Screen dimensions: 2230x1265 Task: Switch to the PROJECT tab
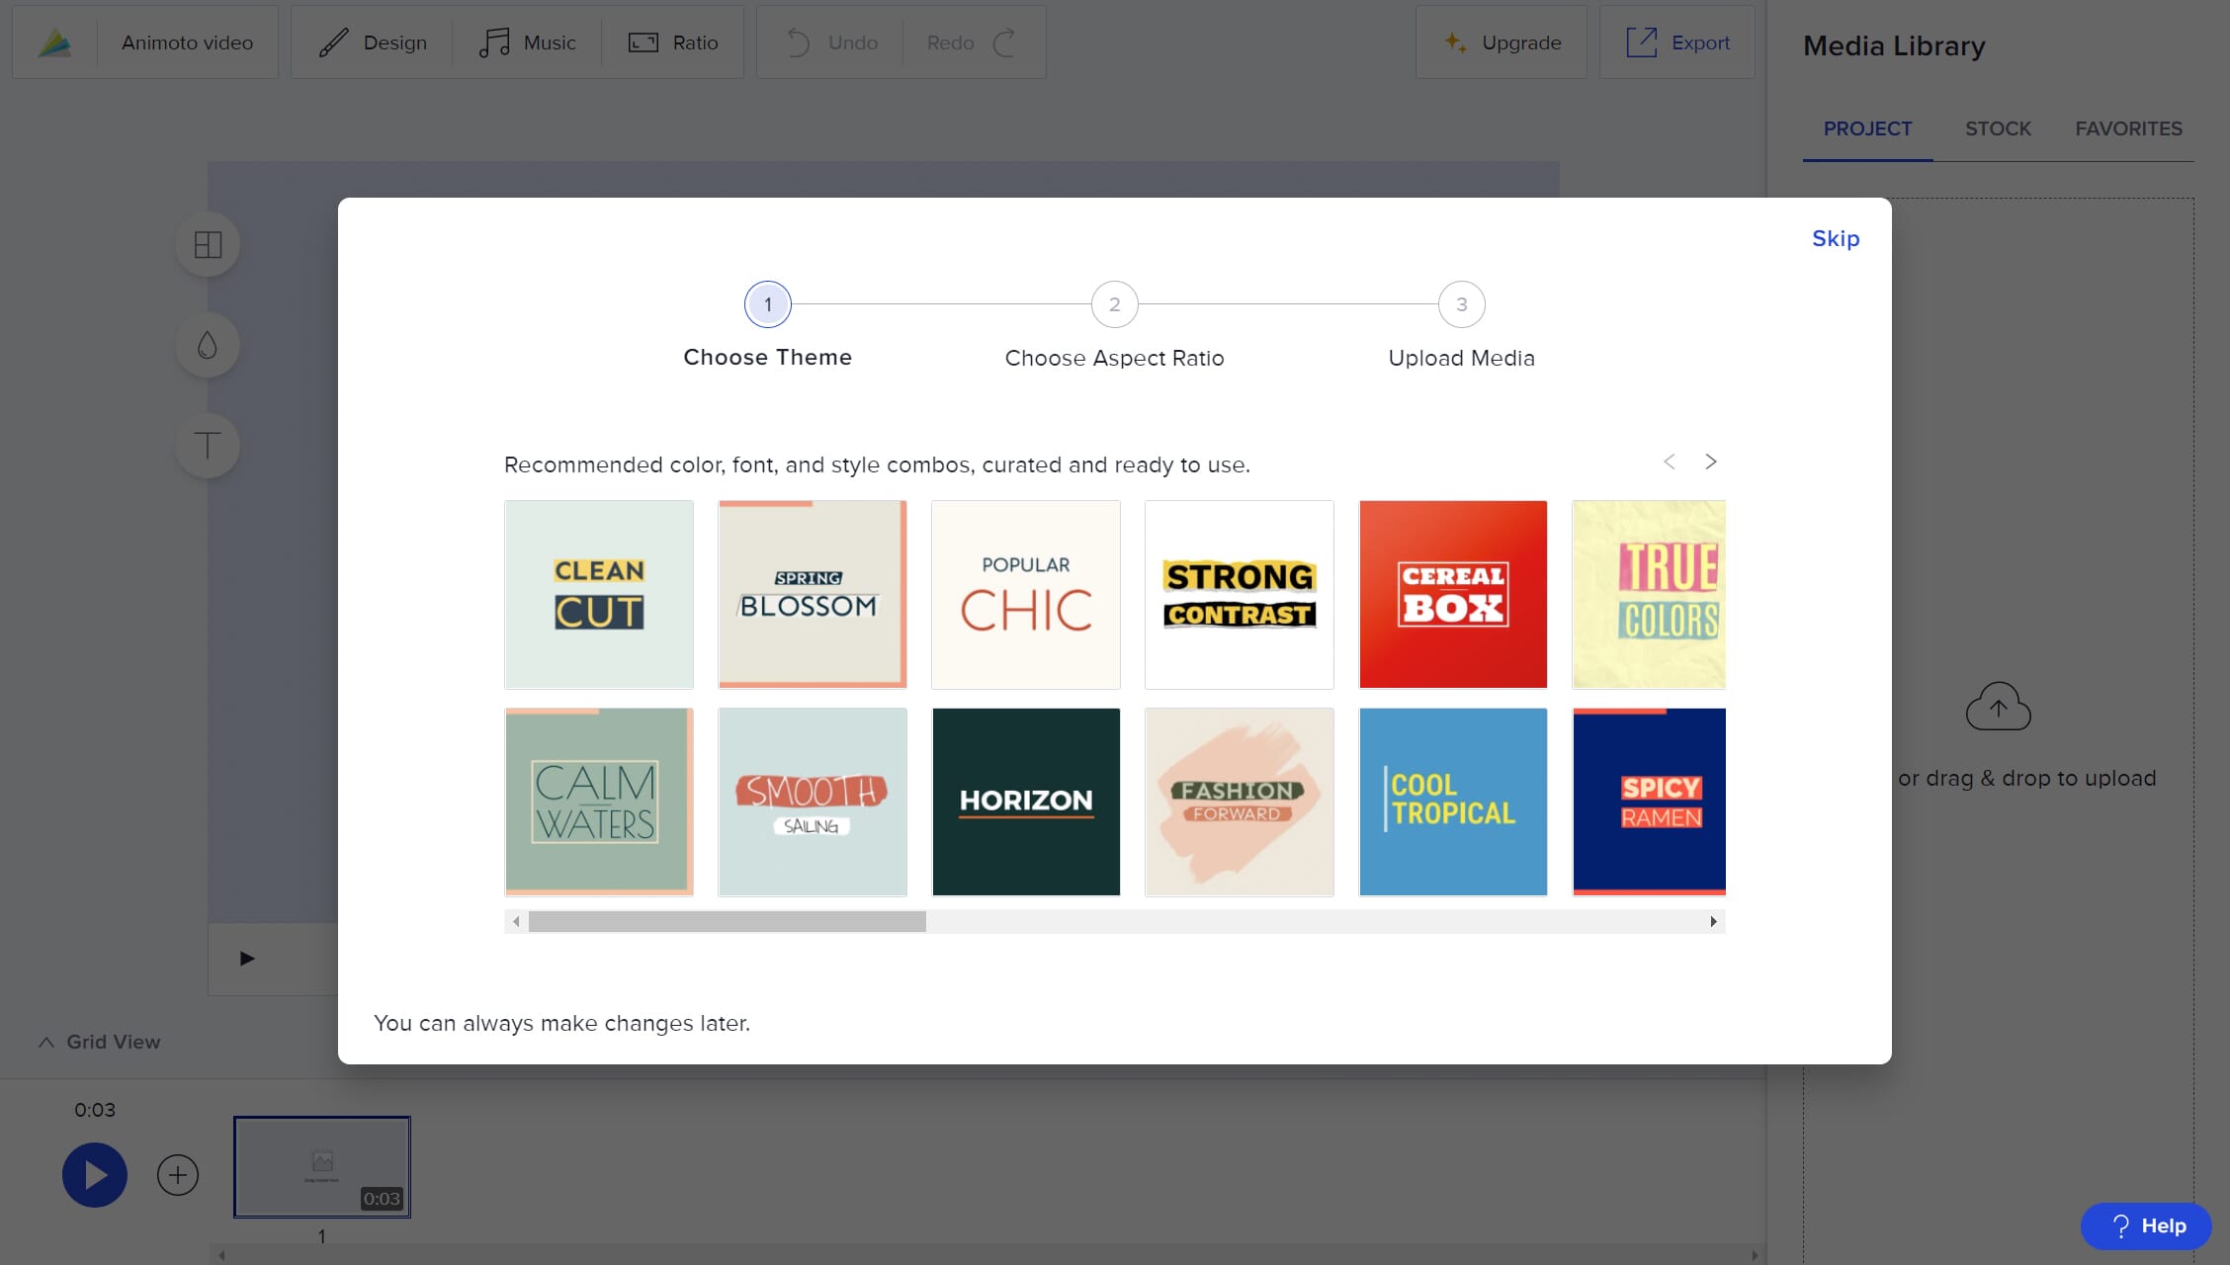[1867, 128]
